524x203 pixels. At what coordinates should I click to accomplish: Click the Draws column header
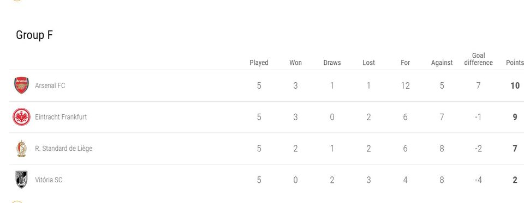point(332,63)
